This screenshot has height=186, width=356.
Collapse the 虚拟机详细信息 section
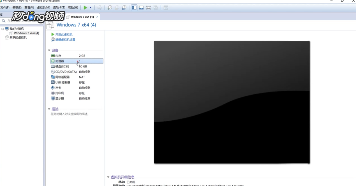[108, 177]
